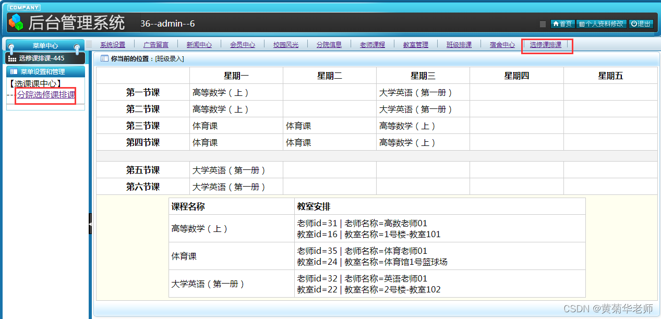Click the home icon on 首页 button
Image resolution: width=661 pixels, height=319 pixels.
(556, 24)
